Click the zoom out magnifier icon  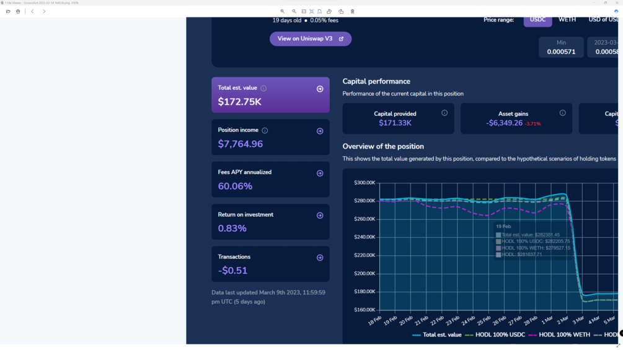point(294,11)
